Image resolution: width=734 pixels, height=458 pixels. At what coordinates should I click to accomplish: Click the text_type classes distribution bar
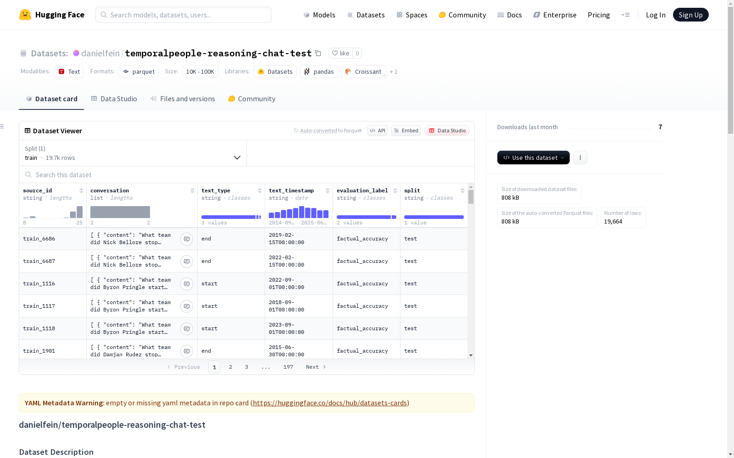pos(231,217)
